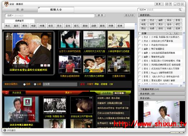Click the magnifier search icon top-right
188x136 pixels.
click(180, 10)
